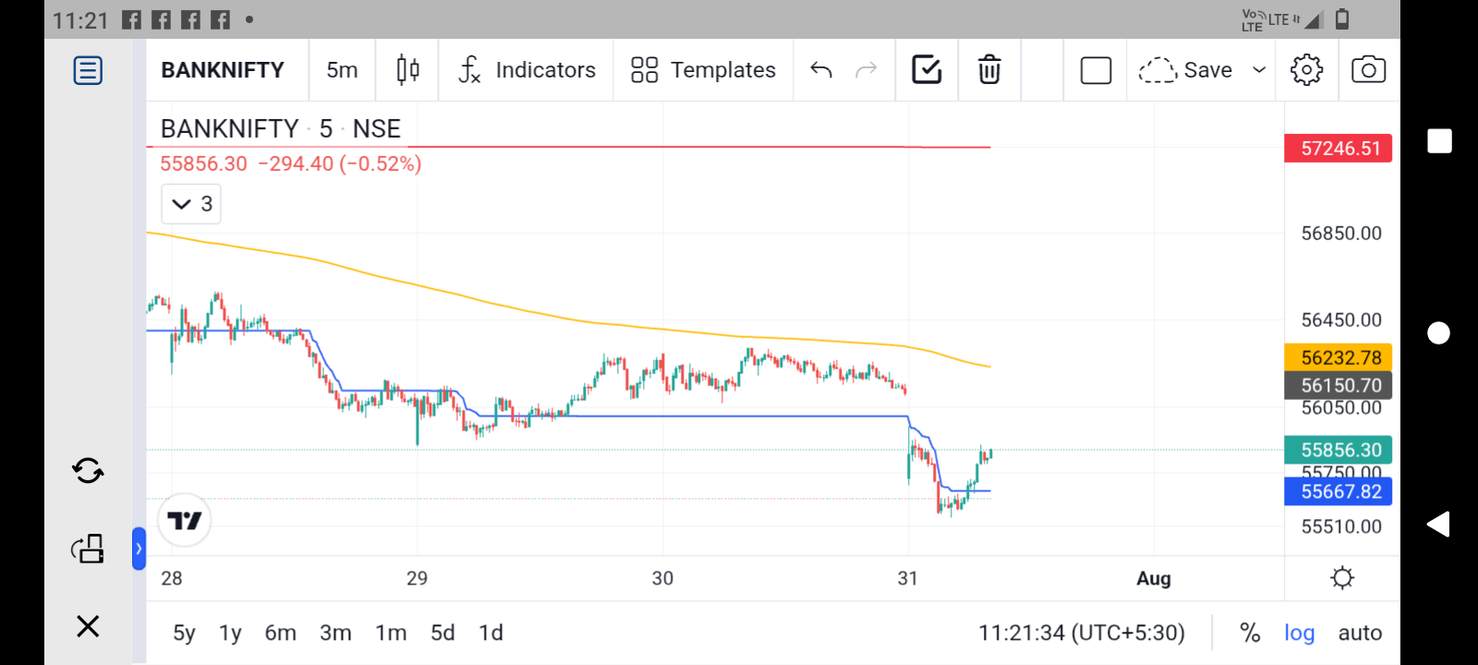Open time axis settings sun icon
The image size is (1478, 665).
(1342, 578)
